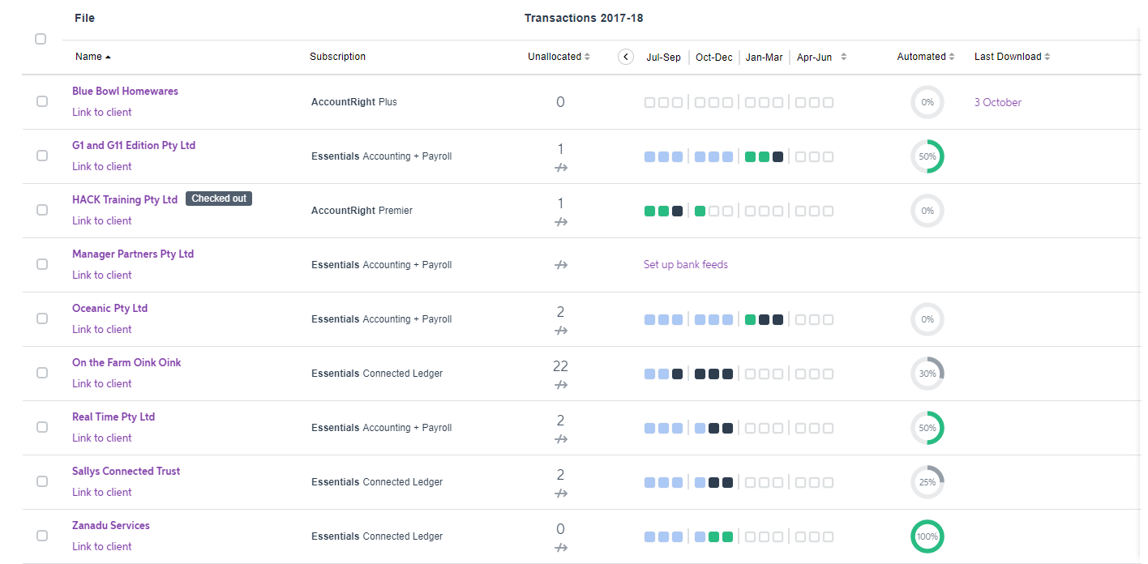The width and height of the screenshot is (1148, 564).
Task: Click the arrow icon under On the Farm's 22
Action: point(561,384)
